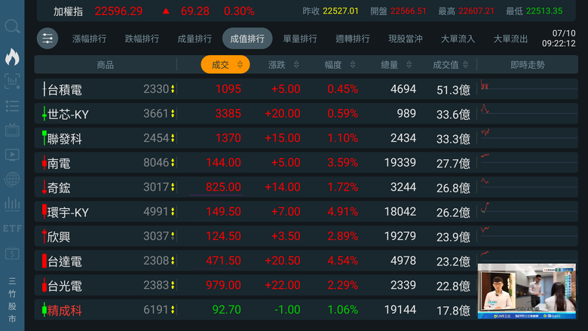Open the globe international markets icon
The height and width of the screenshot is (331, 588).
12,179
